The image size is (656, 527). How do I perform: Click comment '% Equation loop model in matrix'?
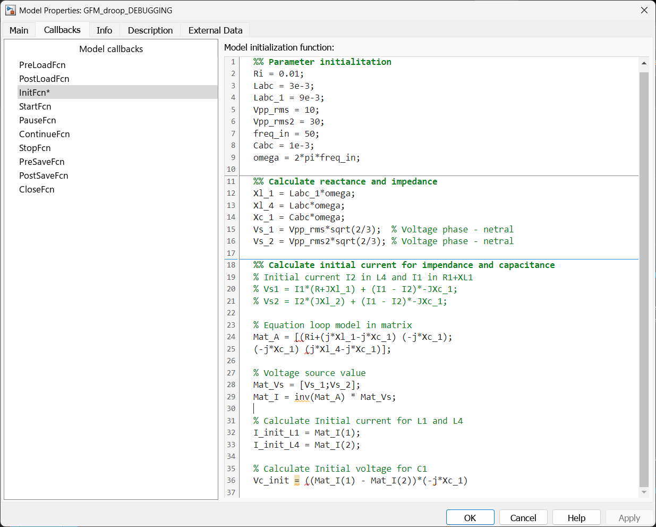tap(333, 325)
